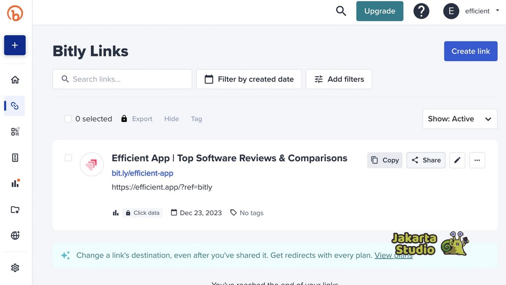Open the help question mark icon
Screen dimensions: 506x285
421,11
